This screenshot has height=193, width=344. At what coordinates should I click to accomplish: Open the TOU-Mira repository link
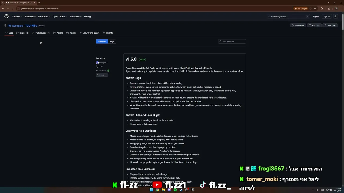point(31,26)
